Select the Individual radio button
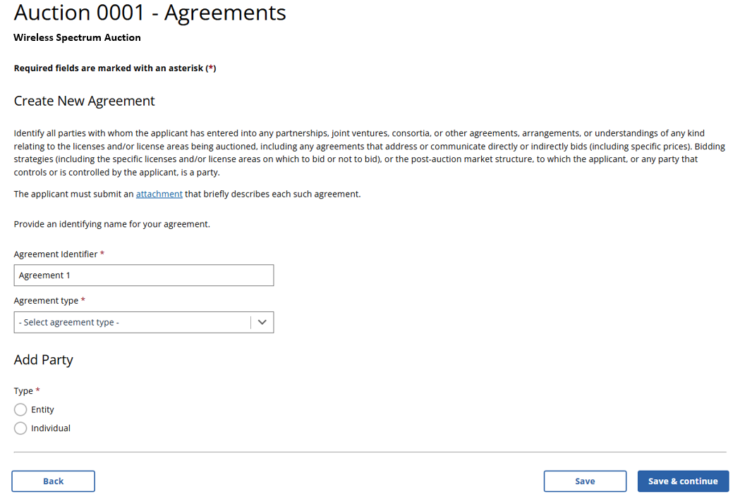Image resolution: width=752 pixels, height=501 pixels. coord(20,428)
